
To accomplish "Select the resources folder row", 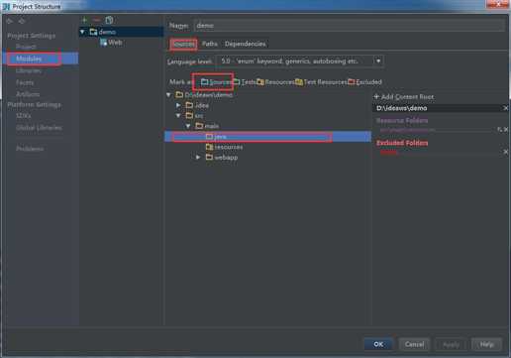I will tap(267, 147).
